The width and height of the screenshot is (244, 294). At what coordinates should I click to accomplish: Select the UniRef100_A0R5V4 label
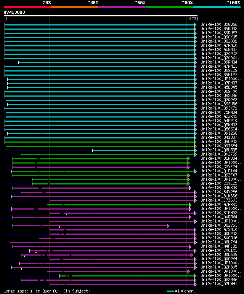click(219, 217)
